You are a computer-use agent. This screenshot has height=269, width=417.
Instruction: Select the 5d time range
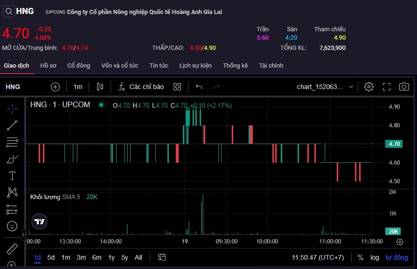click(51, 257)
